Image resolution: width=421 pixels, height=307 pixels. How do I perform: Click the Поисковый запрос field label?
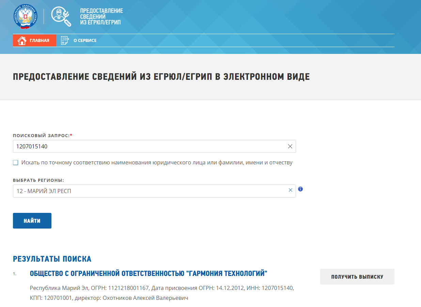click(x=43, y=135)
